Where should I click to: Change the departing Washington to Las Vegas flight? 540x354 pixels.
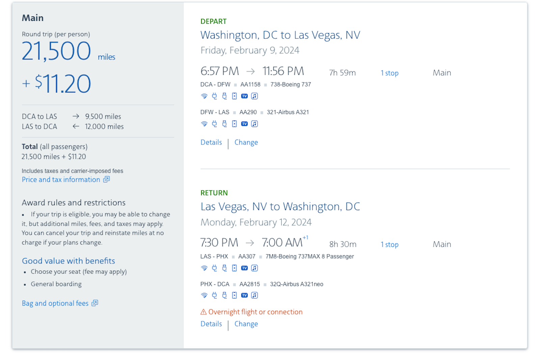(246, 143)
